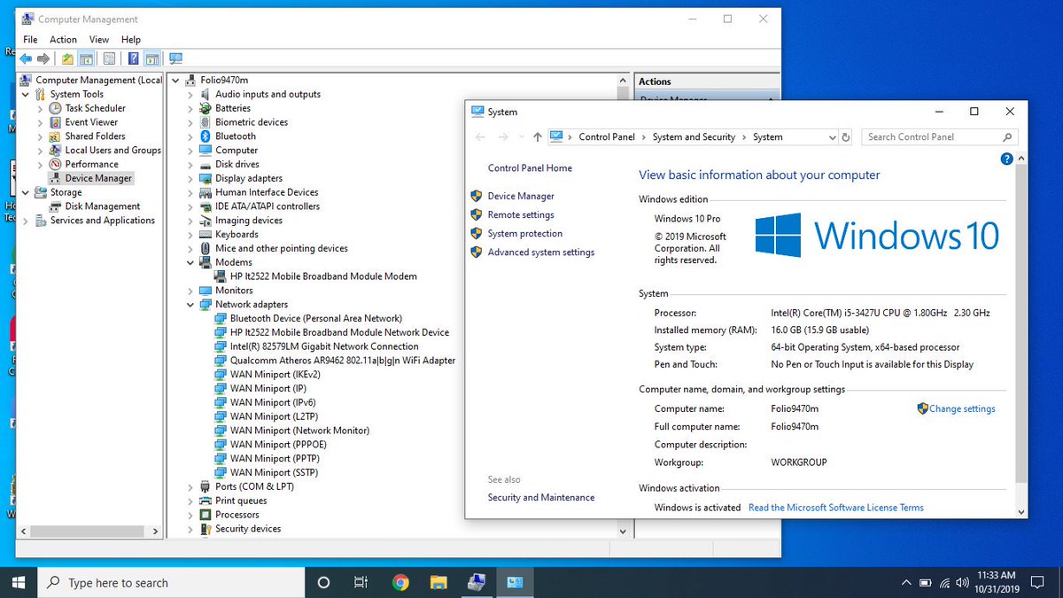Select Qualcomm Atheros AR9462 WiFi Adapter

(342, 361)
